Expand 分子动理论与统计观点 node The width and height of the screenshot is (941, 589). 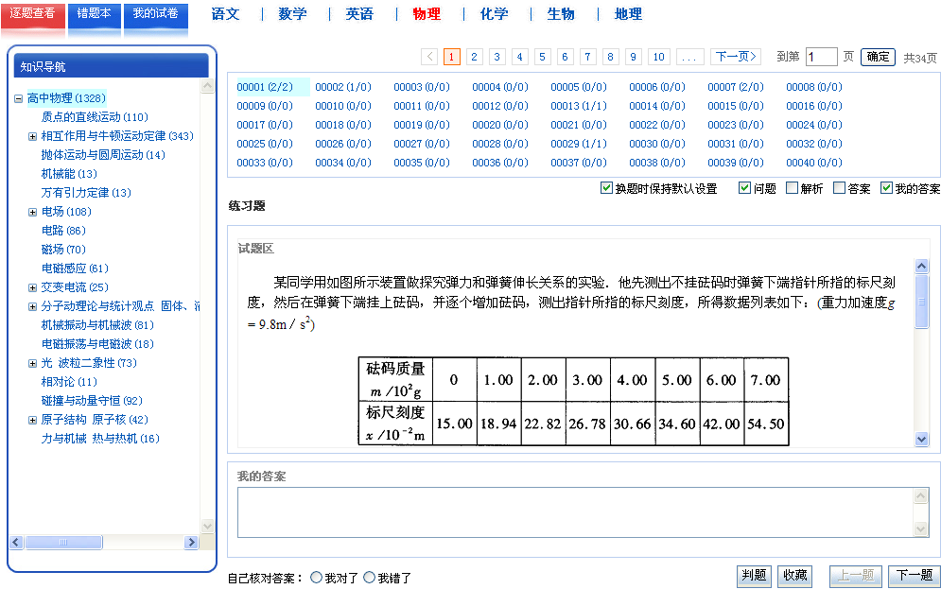tap(32, 306)
